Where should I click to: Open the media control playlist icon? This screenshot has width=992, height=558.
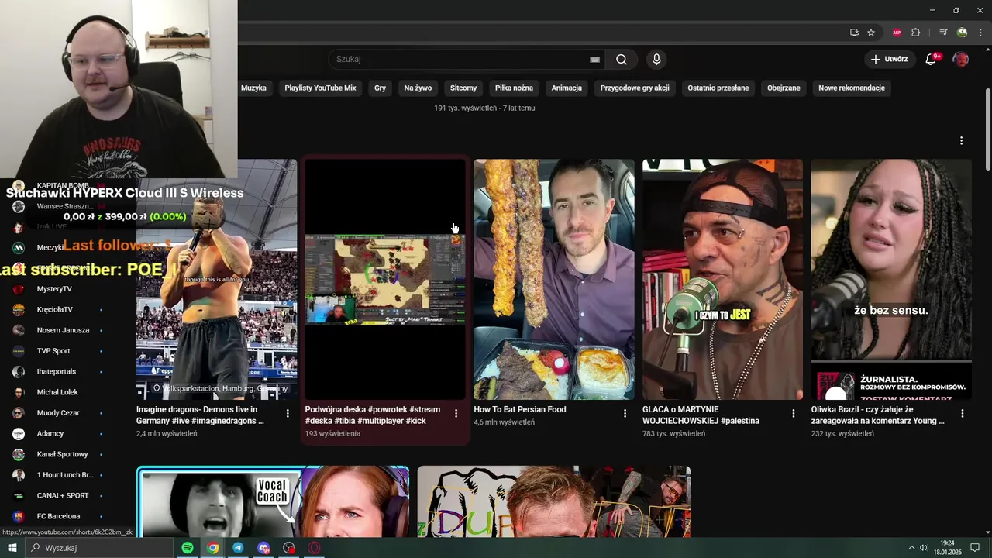coord(943,33)
